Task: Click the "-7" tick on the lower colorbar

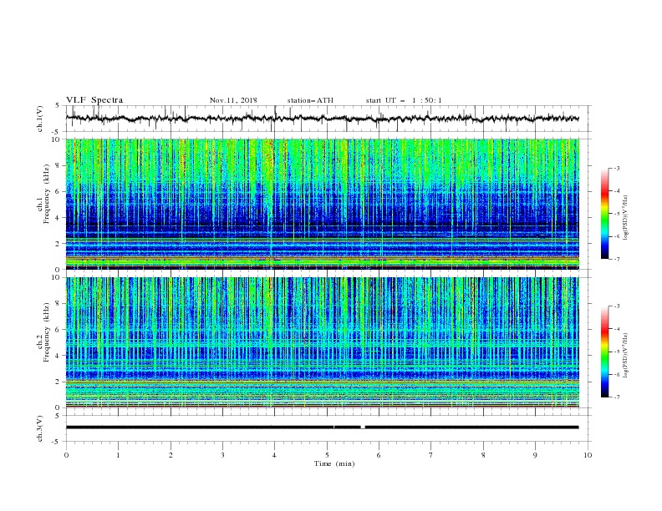Action: 616,397
